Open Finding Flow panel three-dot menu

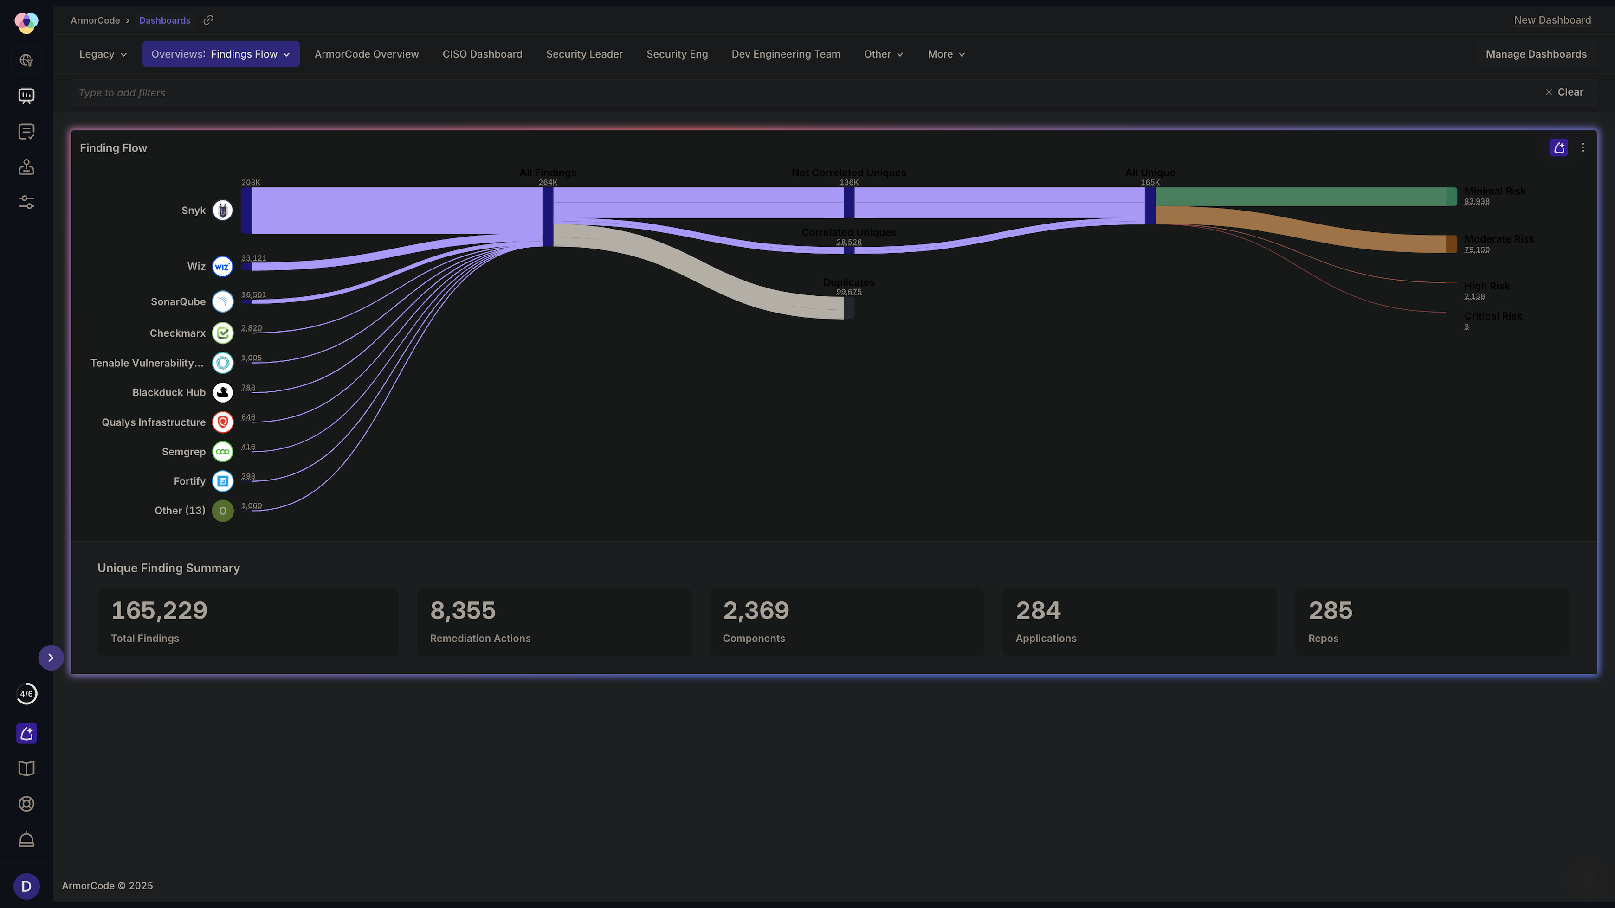(1583, 148)
